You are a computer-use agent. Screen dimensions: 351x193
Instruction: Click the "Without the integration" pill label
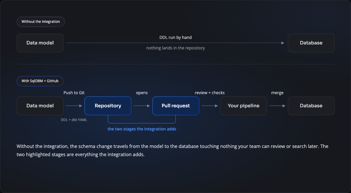[x=41, y=22]
